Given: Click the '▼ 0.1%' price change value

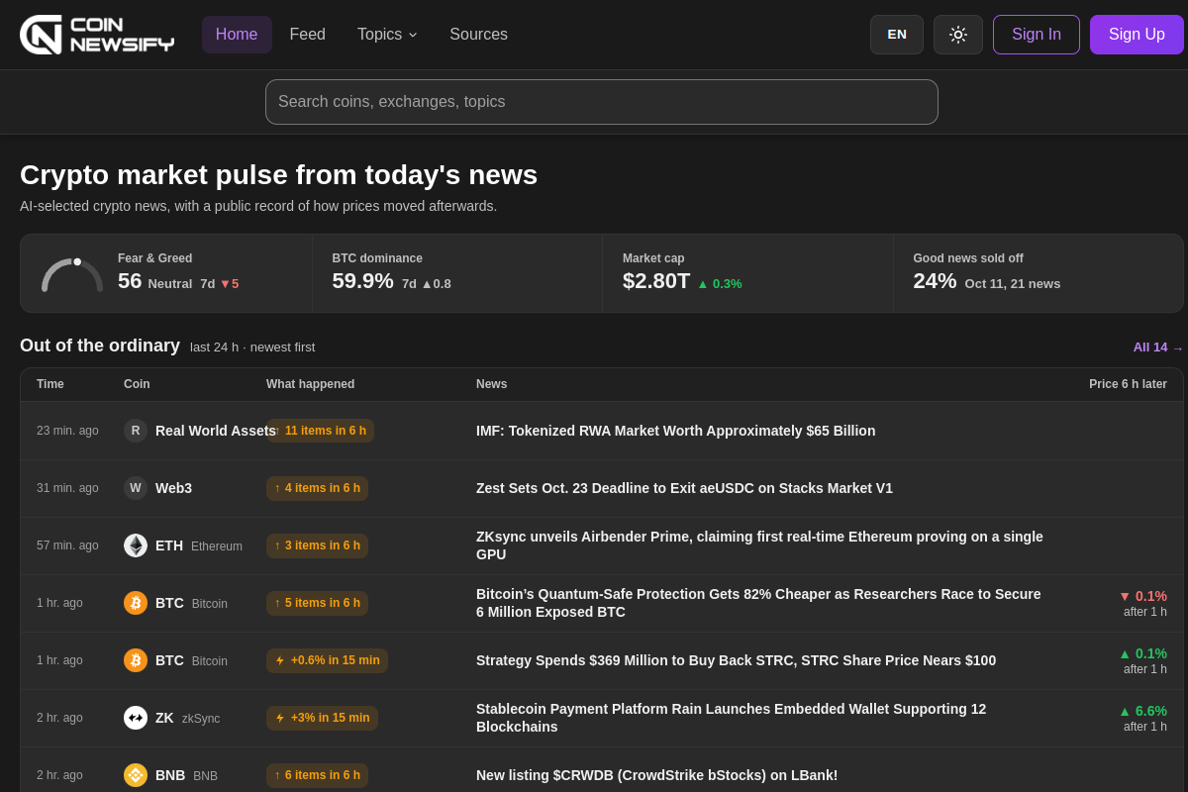Looking at the screenshot, I should pos(1142,596).
